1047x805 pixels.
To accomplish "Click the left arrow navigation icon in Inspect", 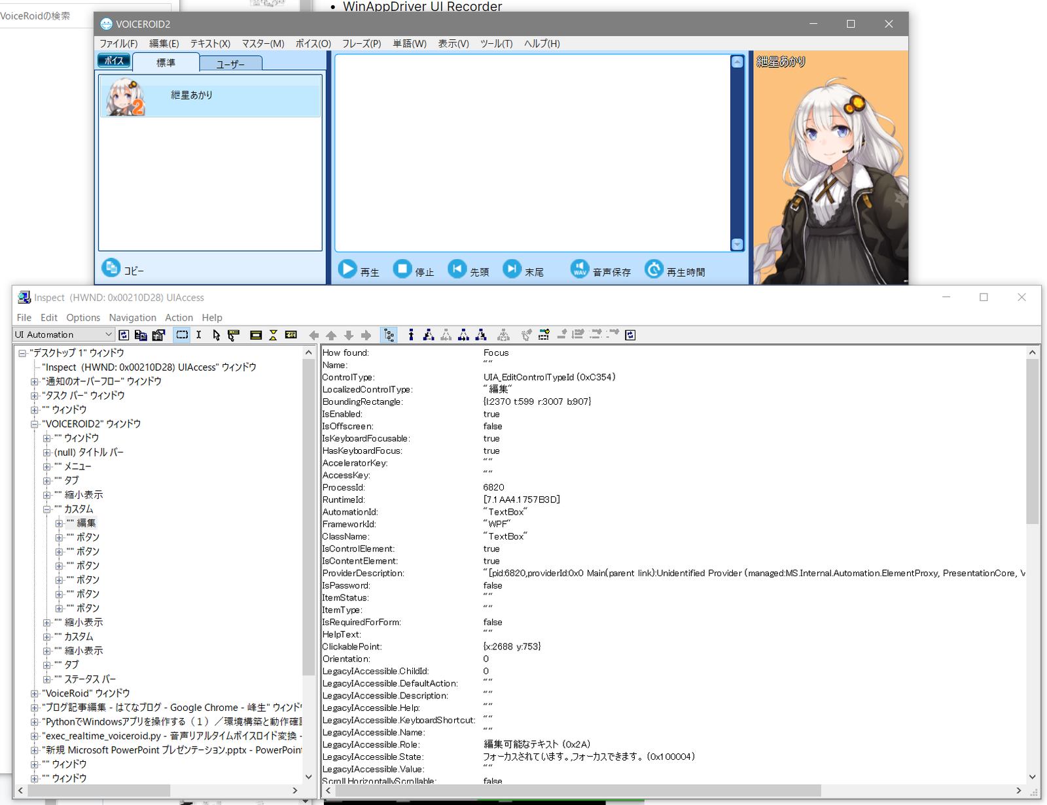I will pyautogui.click(x=314, y=335).
